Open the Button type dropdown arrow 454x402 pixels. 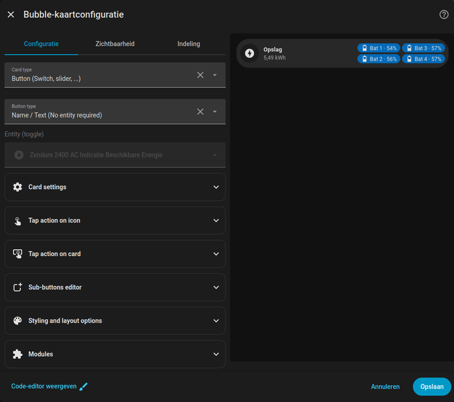pyautogui.click(x=215, y=112)
